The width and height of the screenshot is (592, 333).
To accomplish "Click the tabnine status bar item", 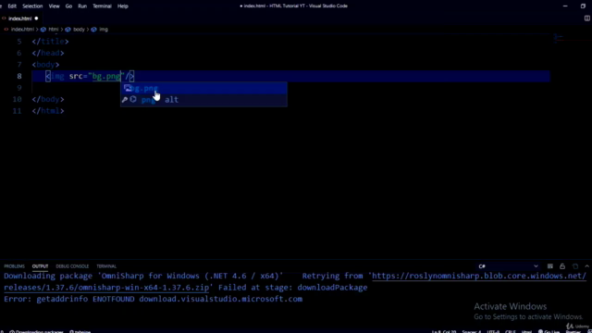I will pyautogui.click(x=80, y=331).
